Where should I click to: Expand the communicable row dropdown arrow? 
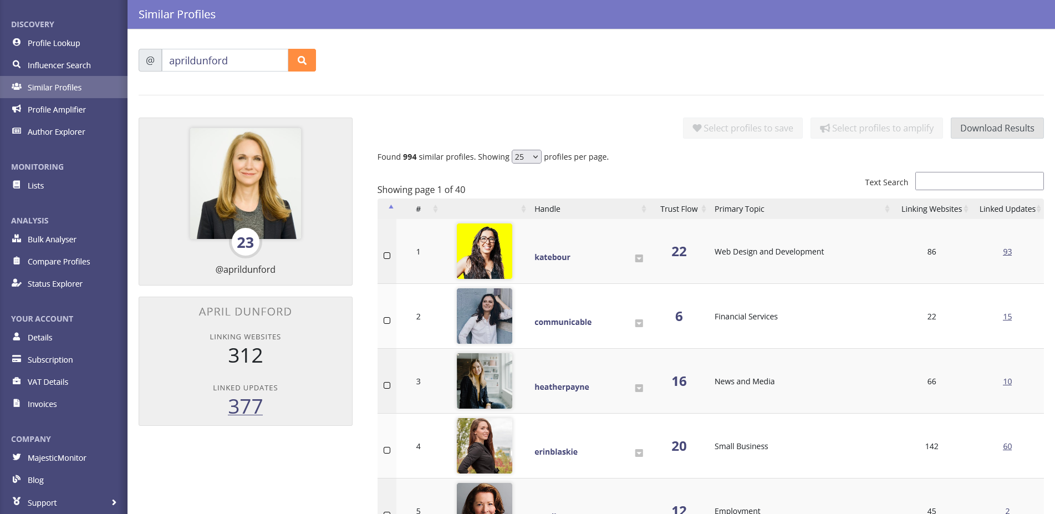point(639,323)
